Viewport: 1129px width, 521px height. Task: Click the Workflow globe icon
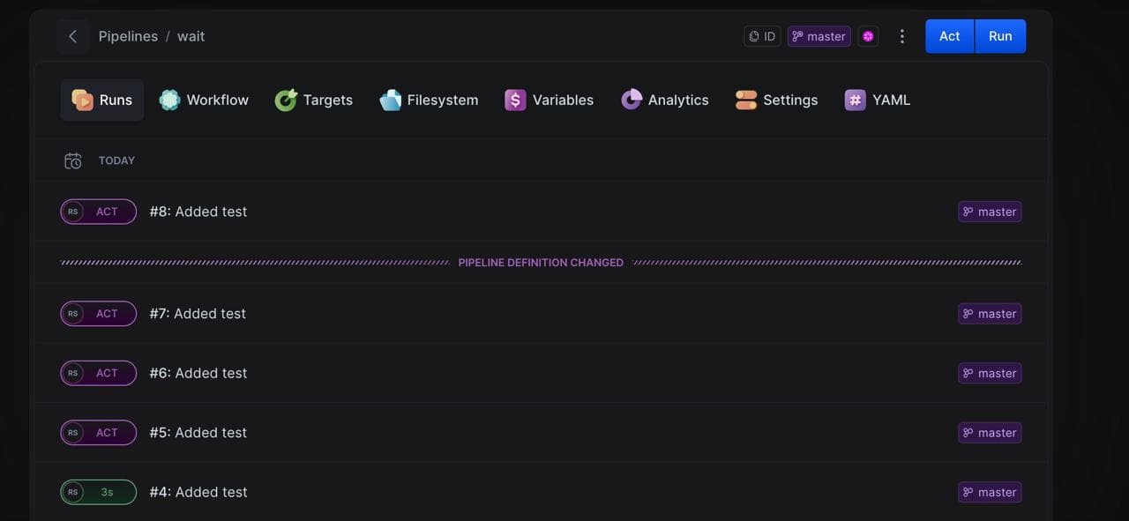(x=168, y=100)
